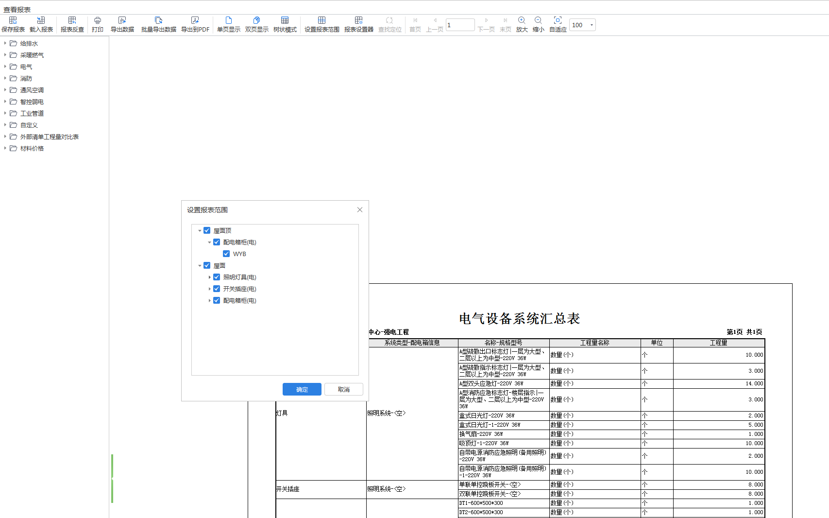The image size is (829, 518).
Task: Open the zoom percentage 100 dropdown
Action: [591, 25]
